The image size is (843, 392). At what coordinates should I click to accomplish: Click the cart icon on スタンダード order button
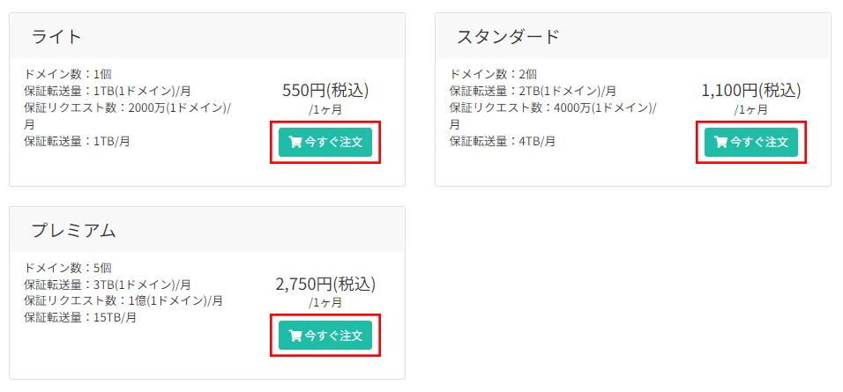(720, 142)
